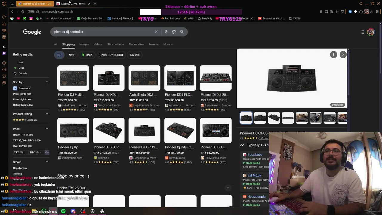
Task: Filter price TRY 35,000 - TRY 80,000
Action: (x=27, y=140)
